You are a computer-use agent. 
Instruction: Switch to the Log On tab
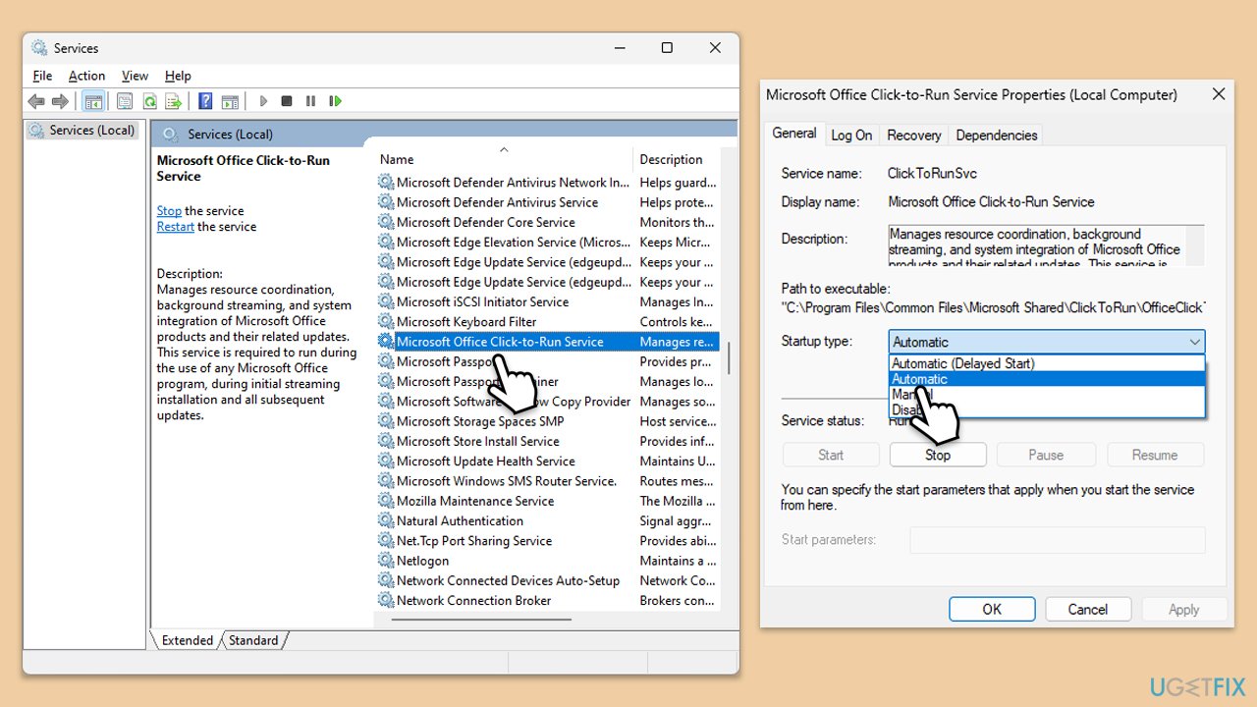point(851,136)
